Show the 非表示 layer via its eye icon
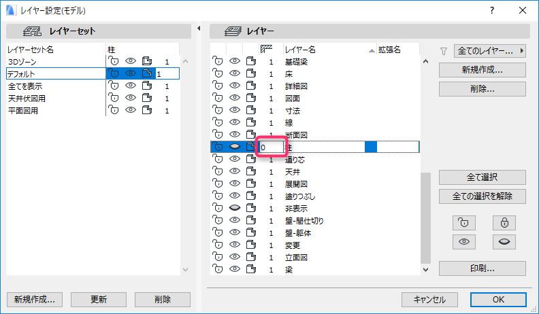The image size is (539, 314). [x=234, y=208]
